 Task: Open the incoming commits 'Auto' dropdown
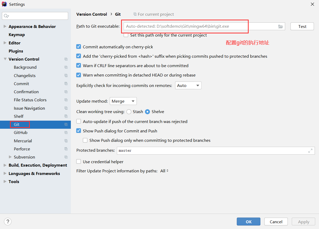(x=188, y=85)
